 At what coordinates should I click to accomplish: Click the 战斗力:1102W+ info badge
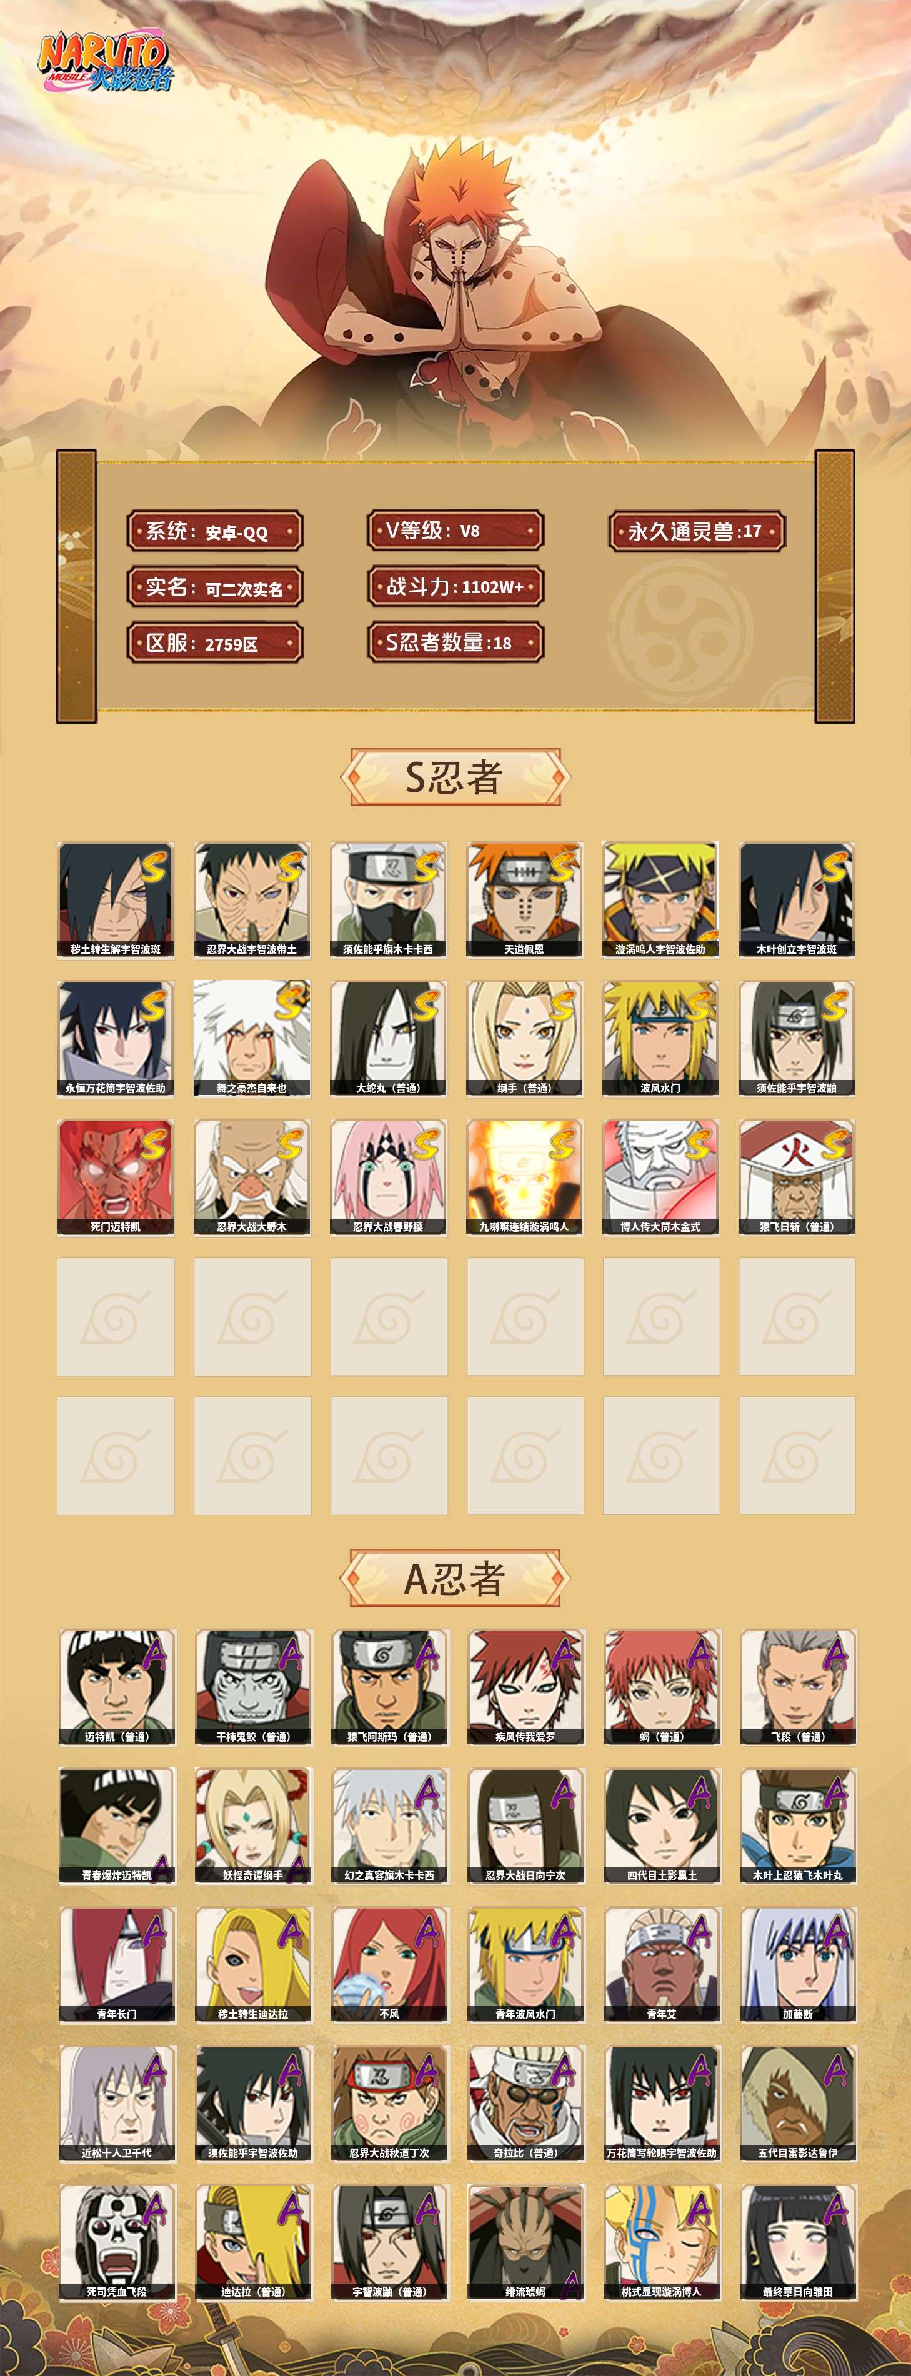coord(455,587)
